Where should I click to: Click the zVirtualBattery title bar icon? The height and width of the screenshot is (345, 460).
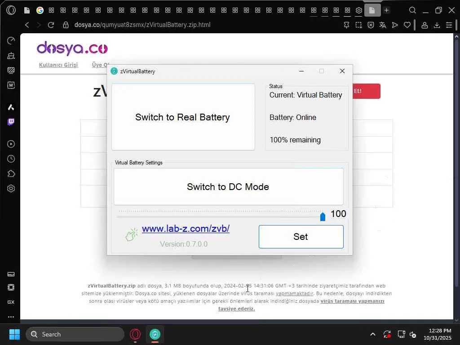114,71
